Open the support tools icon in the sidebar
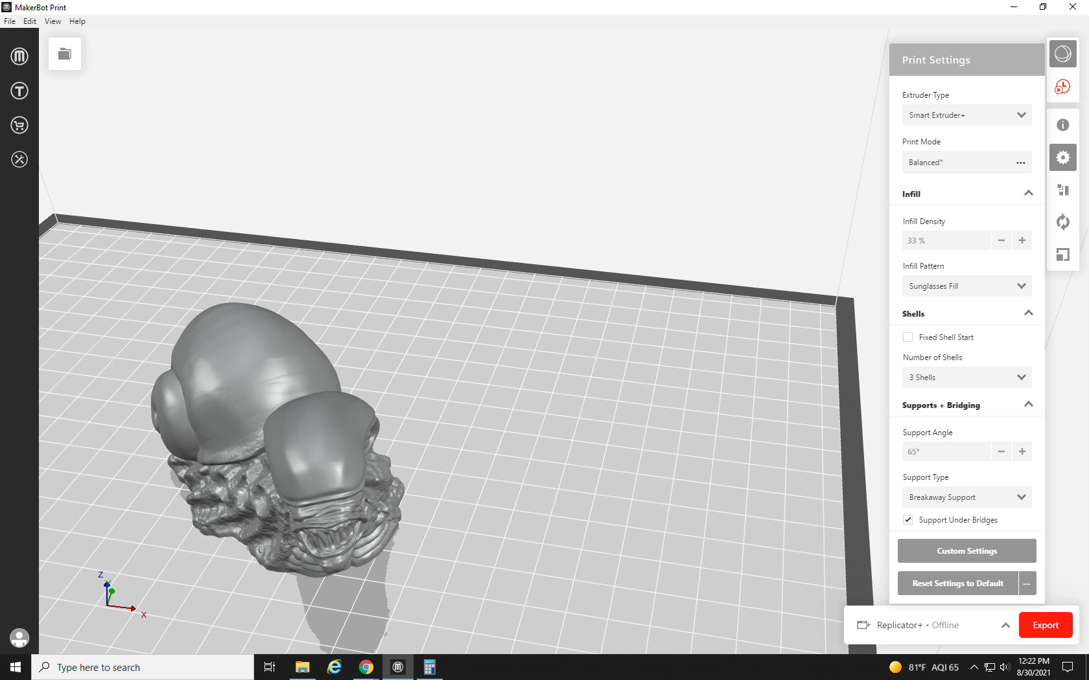Image resolution: width=1089 pixels, height=680 pixels. pos(19,159)
